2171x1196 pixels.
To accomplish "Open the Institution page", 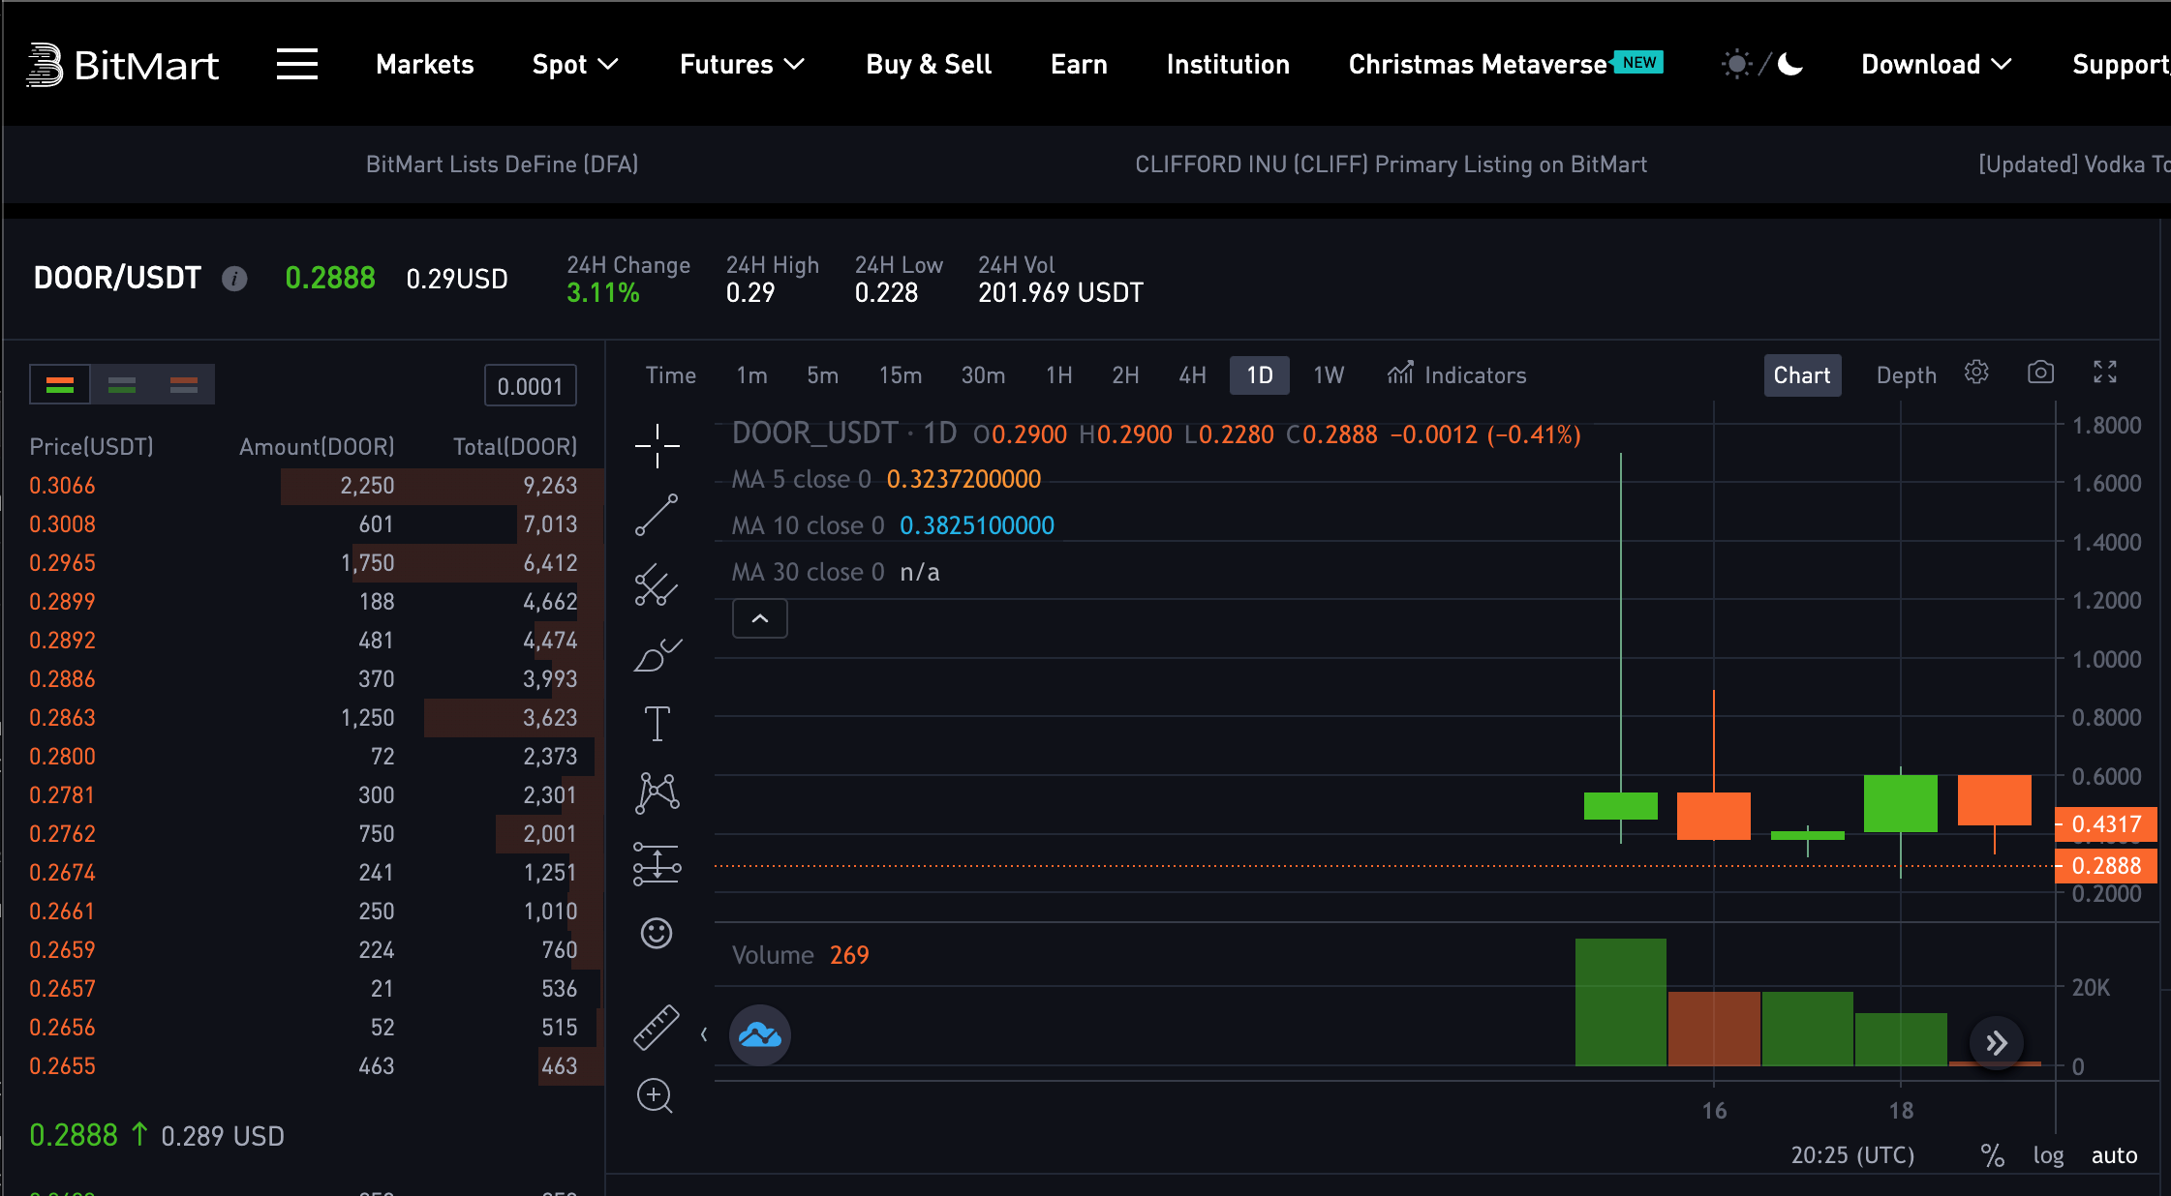I will 1228,65.
